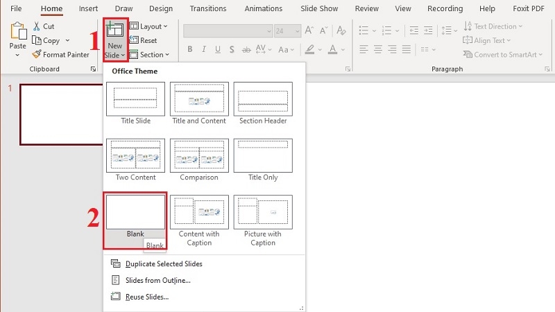Image resolution: width=555 pixels, height=312 pixels.
Task: Increase font size with large A
Action: (309, 31)
